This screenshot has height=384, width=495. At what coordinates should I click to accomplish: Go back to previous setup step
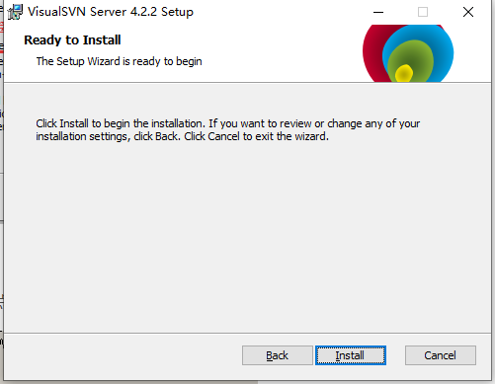278,355
